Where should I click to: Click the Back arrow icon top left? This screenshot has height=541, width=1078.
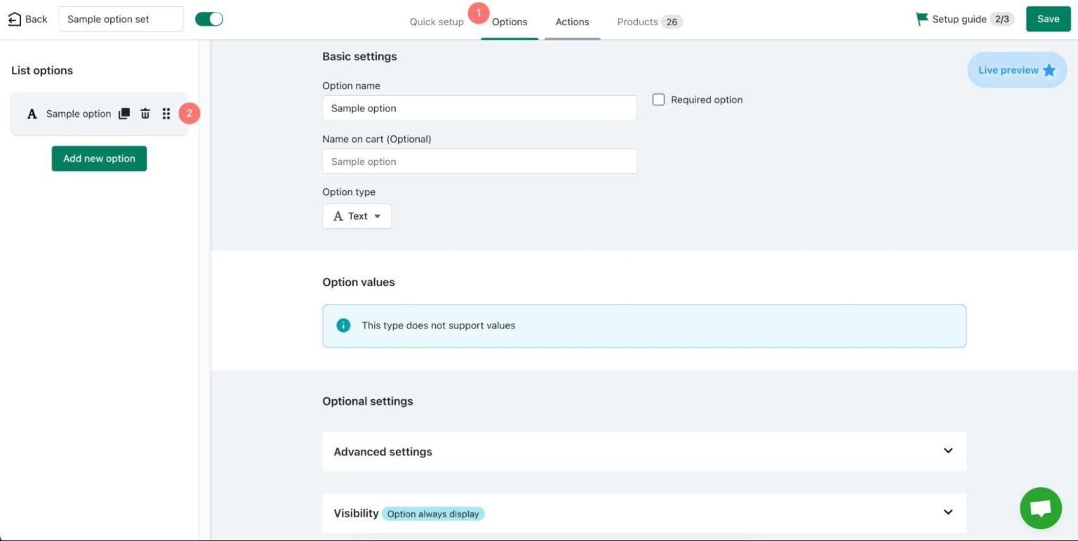pyautogui.click(x=15, y=19)
